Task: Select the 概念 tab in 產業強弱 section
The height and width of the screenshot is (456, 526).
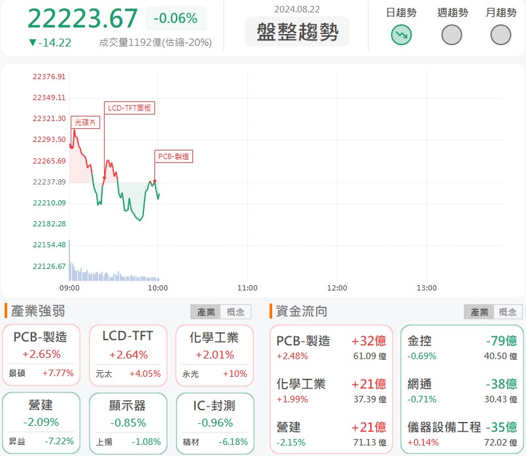Action: click(x=236, y=312)
